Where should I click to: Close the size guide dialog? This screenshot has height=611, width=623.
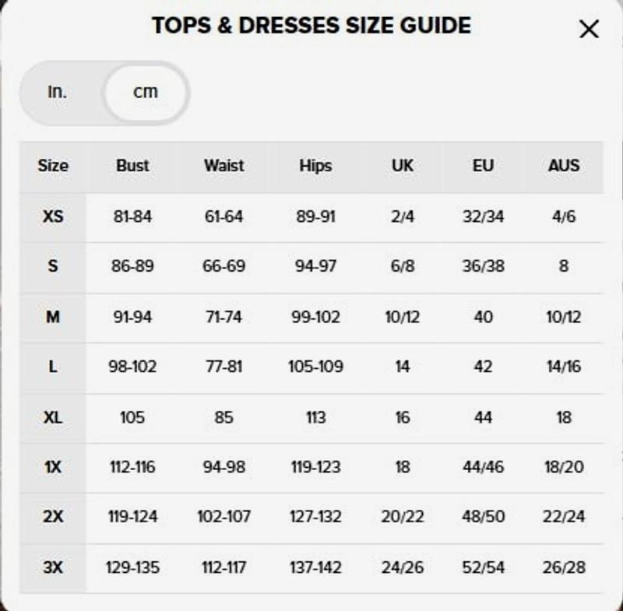coord(589,30)
